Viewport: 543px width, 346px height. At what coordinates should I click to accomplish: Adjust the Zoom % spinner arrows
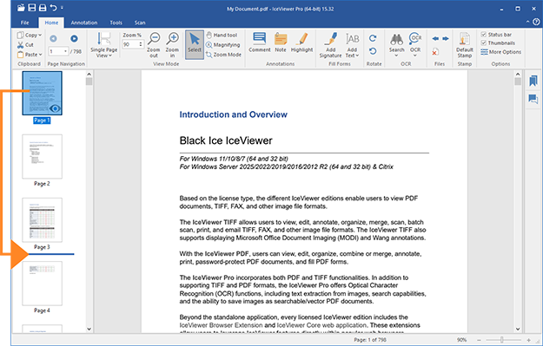(x=141, y=44)
